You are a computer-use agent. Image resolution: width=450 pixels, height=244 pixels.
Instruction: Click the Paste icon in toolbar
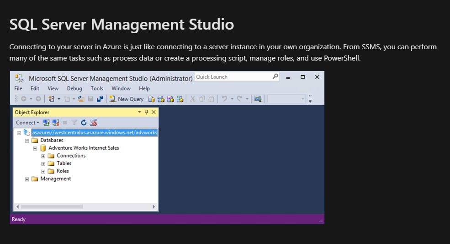point(211,99)
